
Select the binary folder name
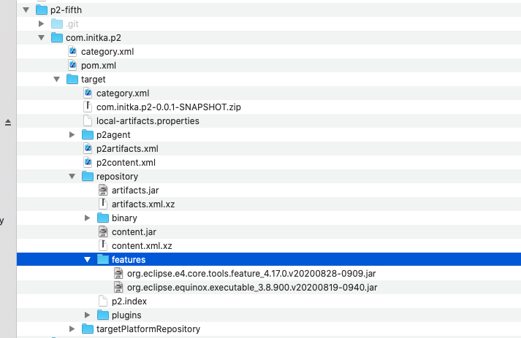124,218
